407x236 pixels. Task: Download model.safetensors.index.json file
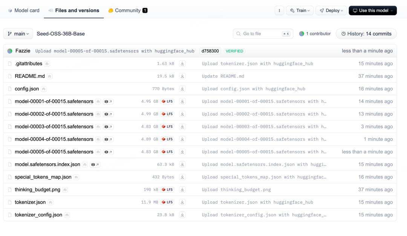click(x=182, y=164)
